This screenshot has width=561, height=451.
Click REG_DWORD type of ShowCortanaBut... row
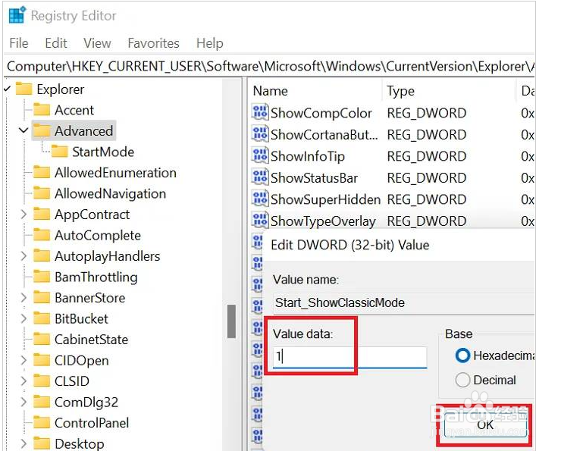click(427, 134)
